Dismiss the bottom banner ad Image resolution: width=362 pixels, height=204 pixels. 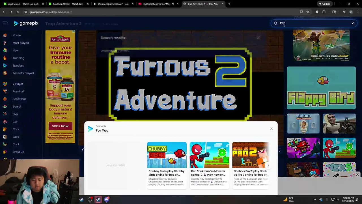pyautogui.click(x=357, y=175)
